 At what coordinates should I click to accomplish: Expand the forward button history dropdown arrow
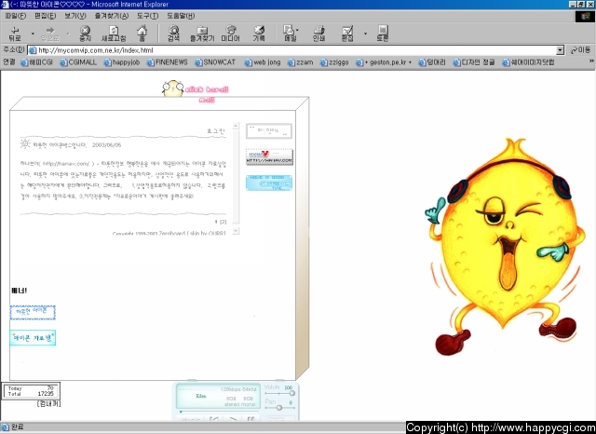pyautogui.click(x=68, y=34)
